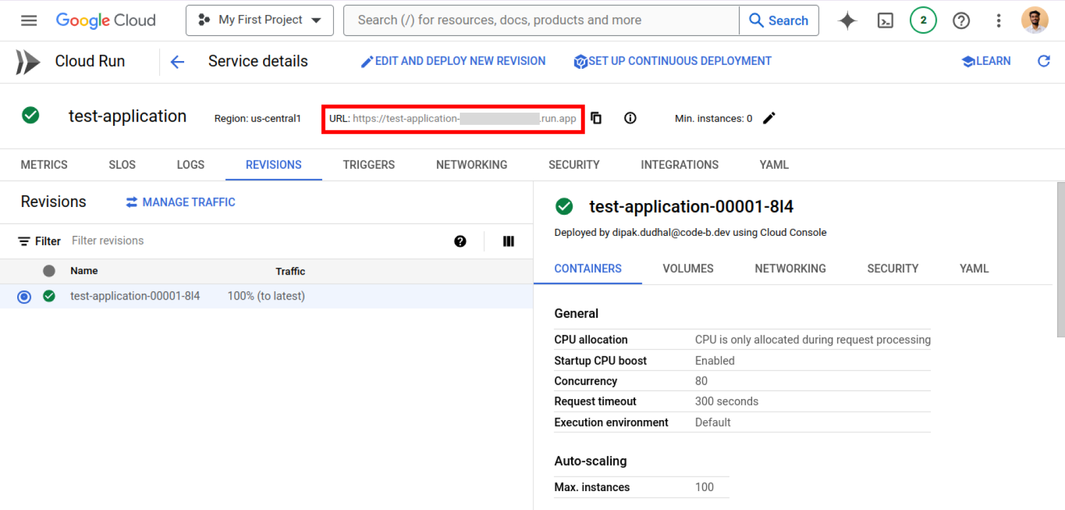The width and height of the screenshot is (1065, 510).
Task: Open the test-application service URL
Action: pyautogui.click(x=464, y=118)
